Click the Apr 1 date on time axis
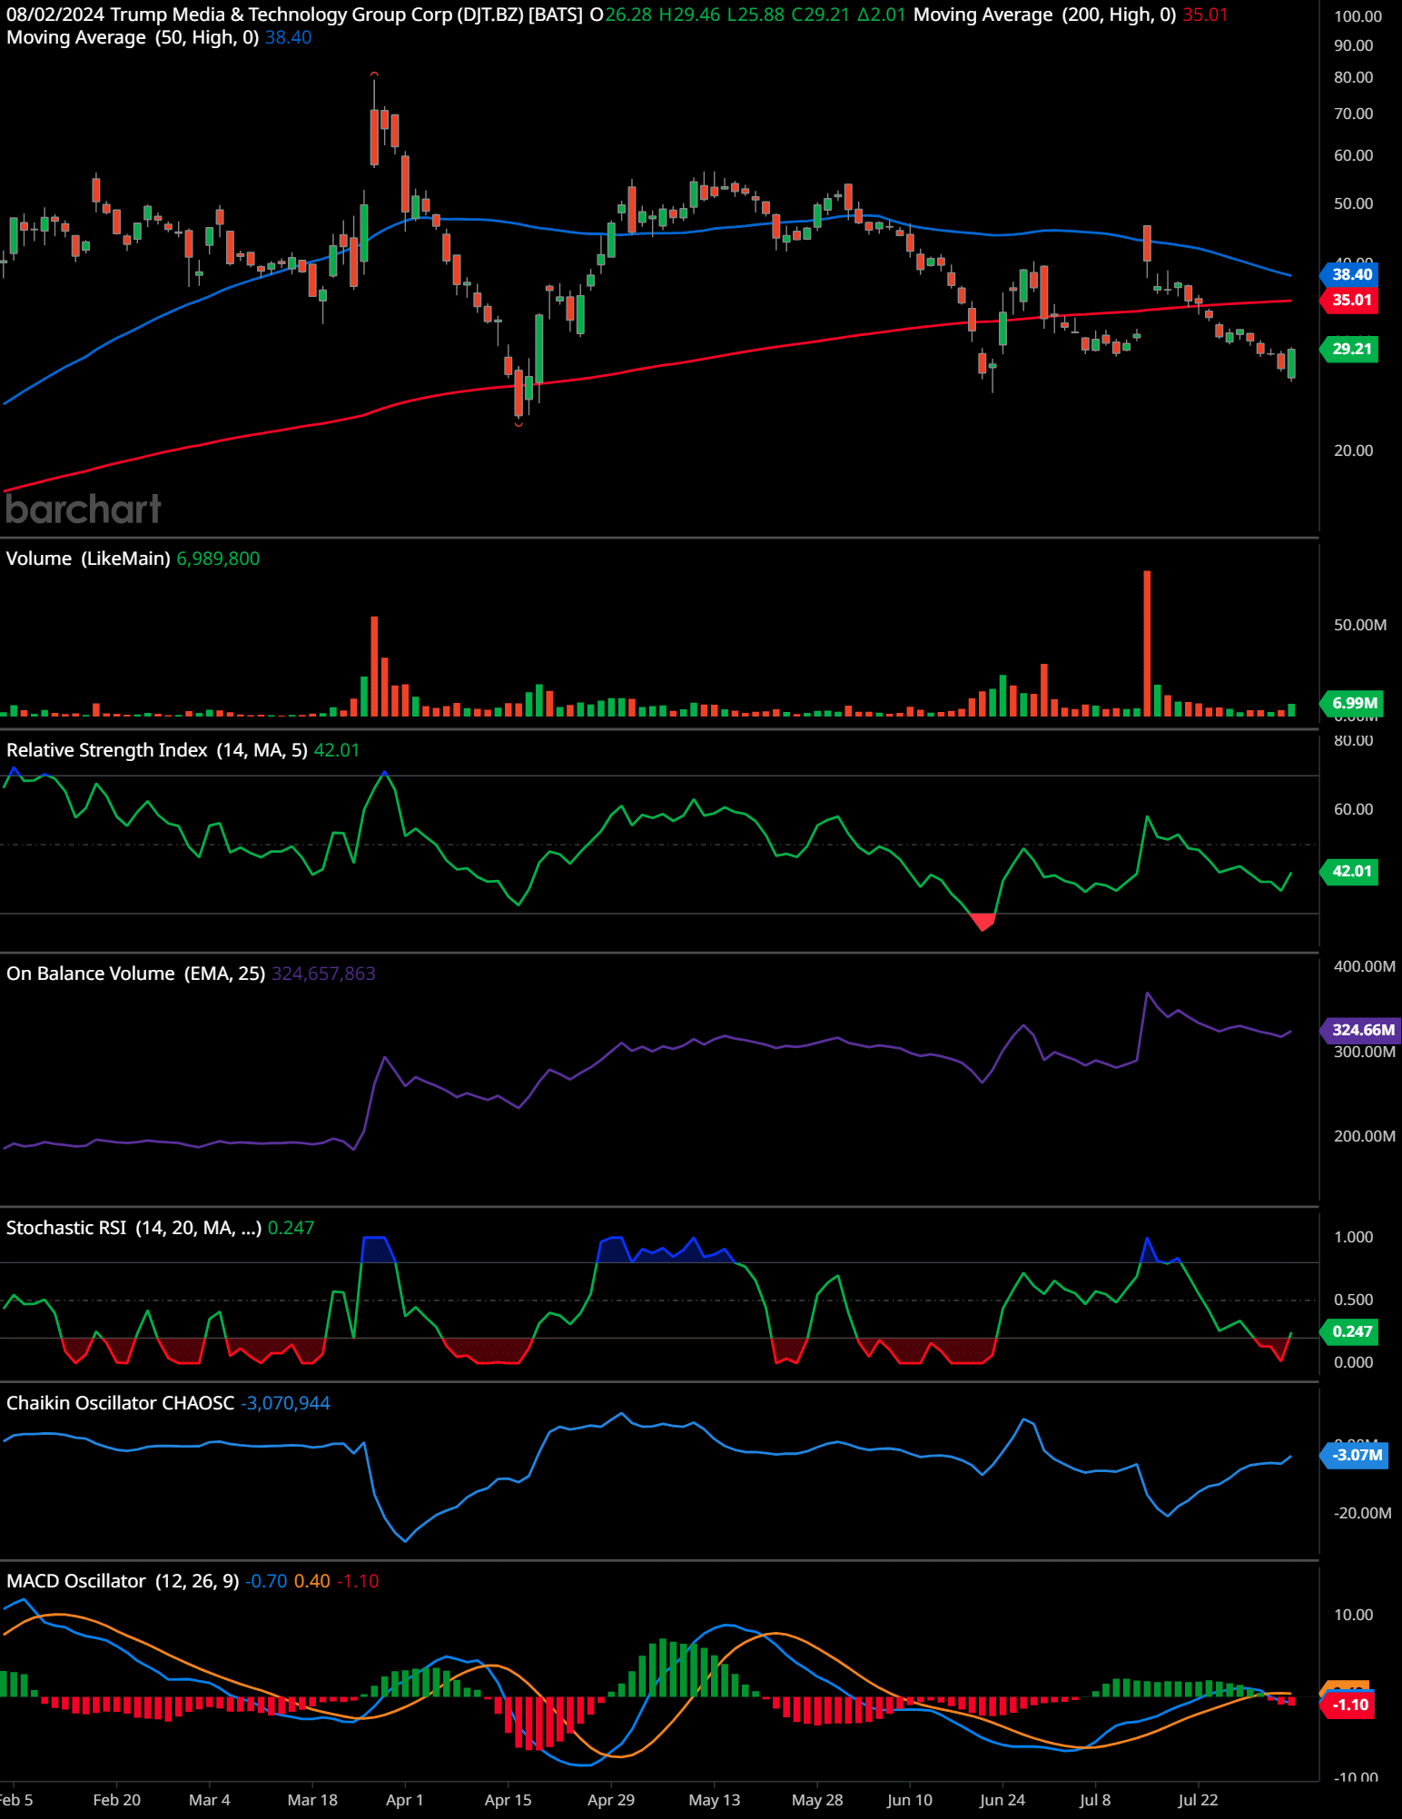Screen dimensions: 1402x1819 405,1800
